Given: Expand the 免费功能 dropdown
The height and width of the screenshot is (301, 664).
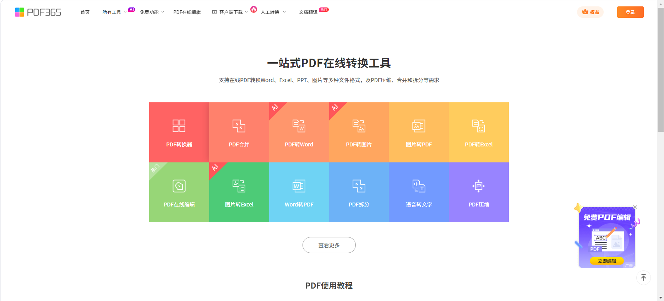Looking at the screenshot, I should (152, 12).
